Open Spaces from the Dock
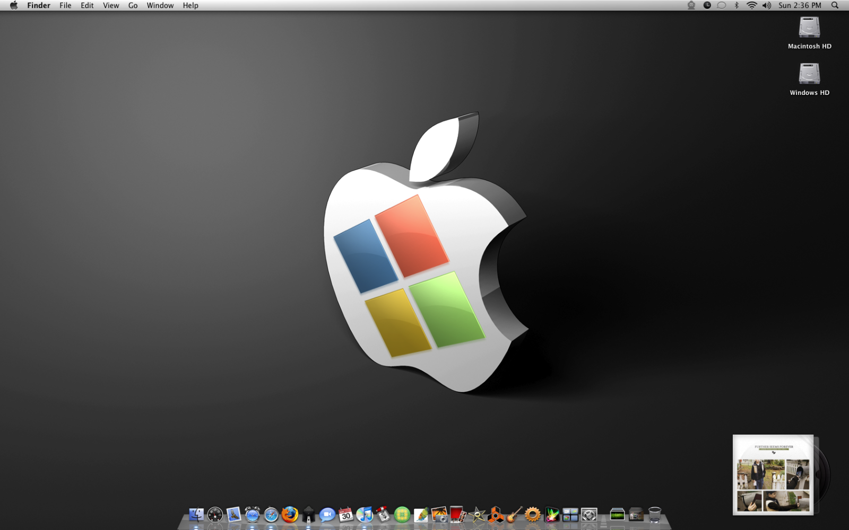Screen dimensions: 849x530 570,515
